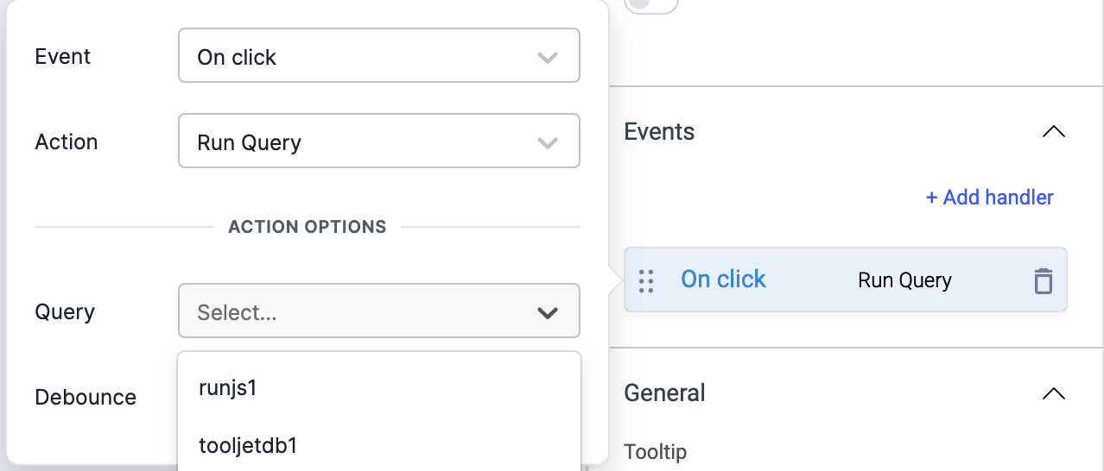Choose tooljetdb1 from the query list
This screenshot has width=1104, height=471.
(248, 446)
